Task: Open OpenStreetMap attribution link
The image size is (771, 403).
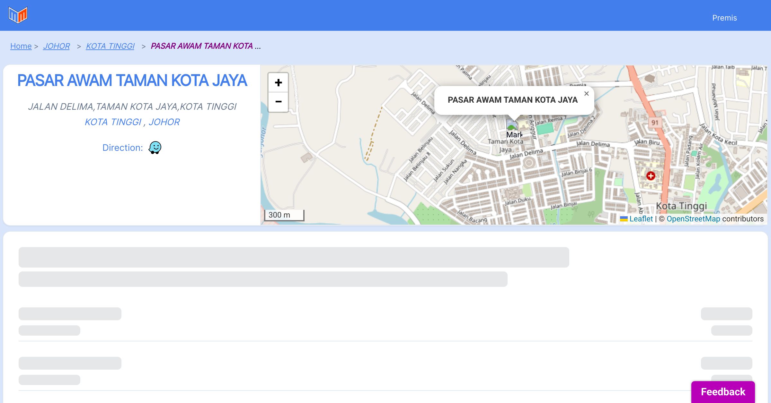Action: 693,219
